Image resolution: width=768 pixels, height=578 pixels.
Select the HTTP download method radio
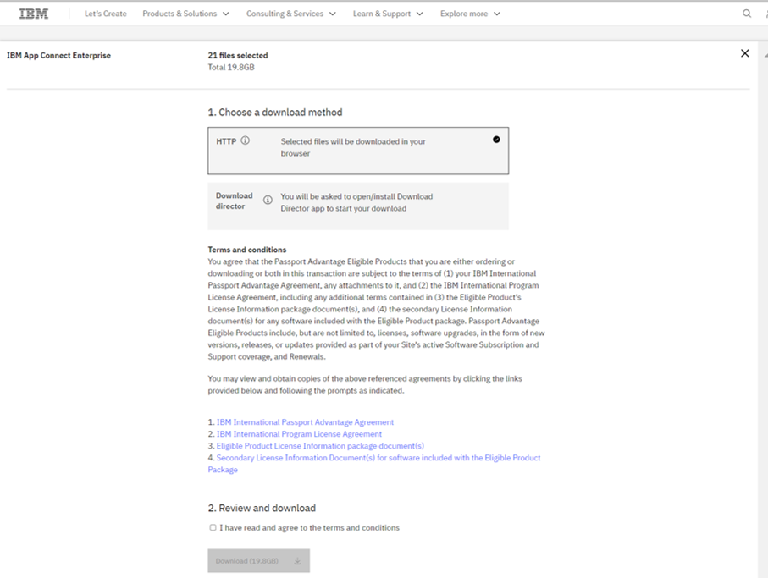(496, 140)
